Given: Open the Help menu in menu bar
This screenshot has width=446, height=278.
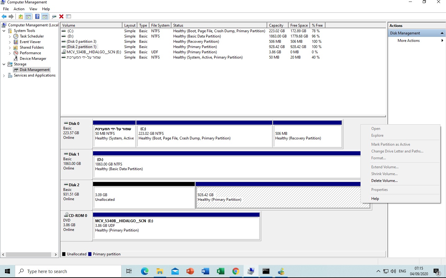Looking at the screenshot, I should click(x=46, y=9).
